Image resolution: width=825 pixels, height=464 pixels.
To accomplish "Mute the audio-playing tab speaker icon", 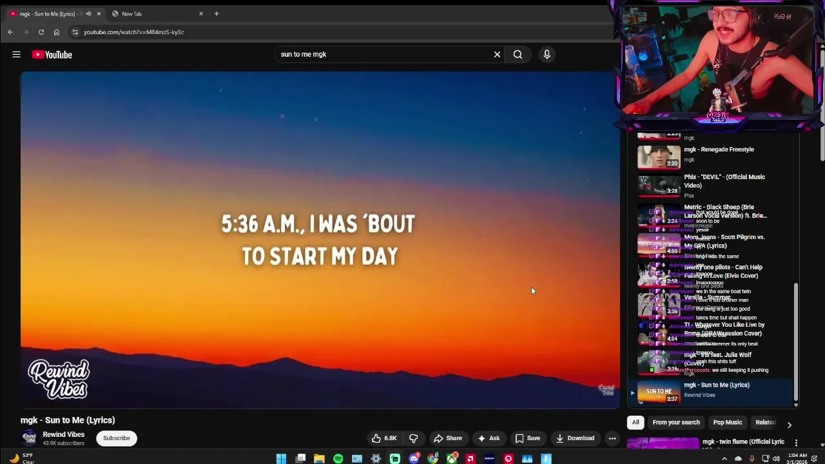I will point(89,14).
